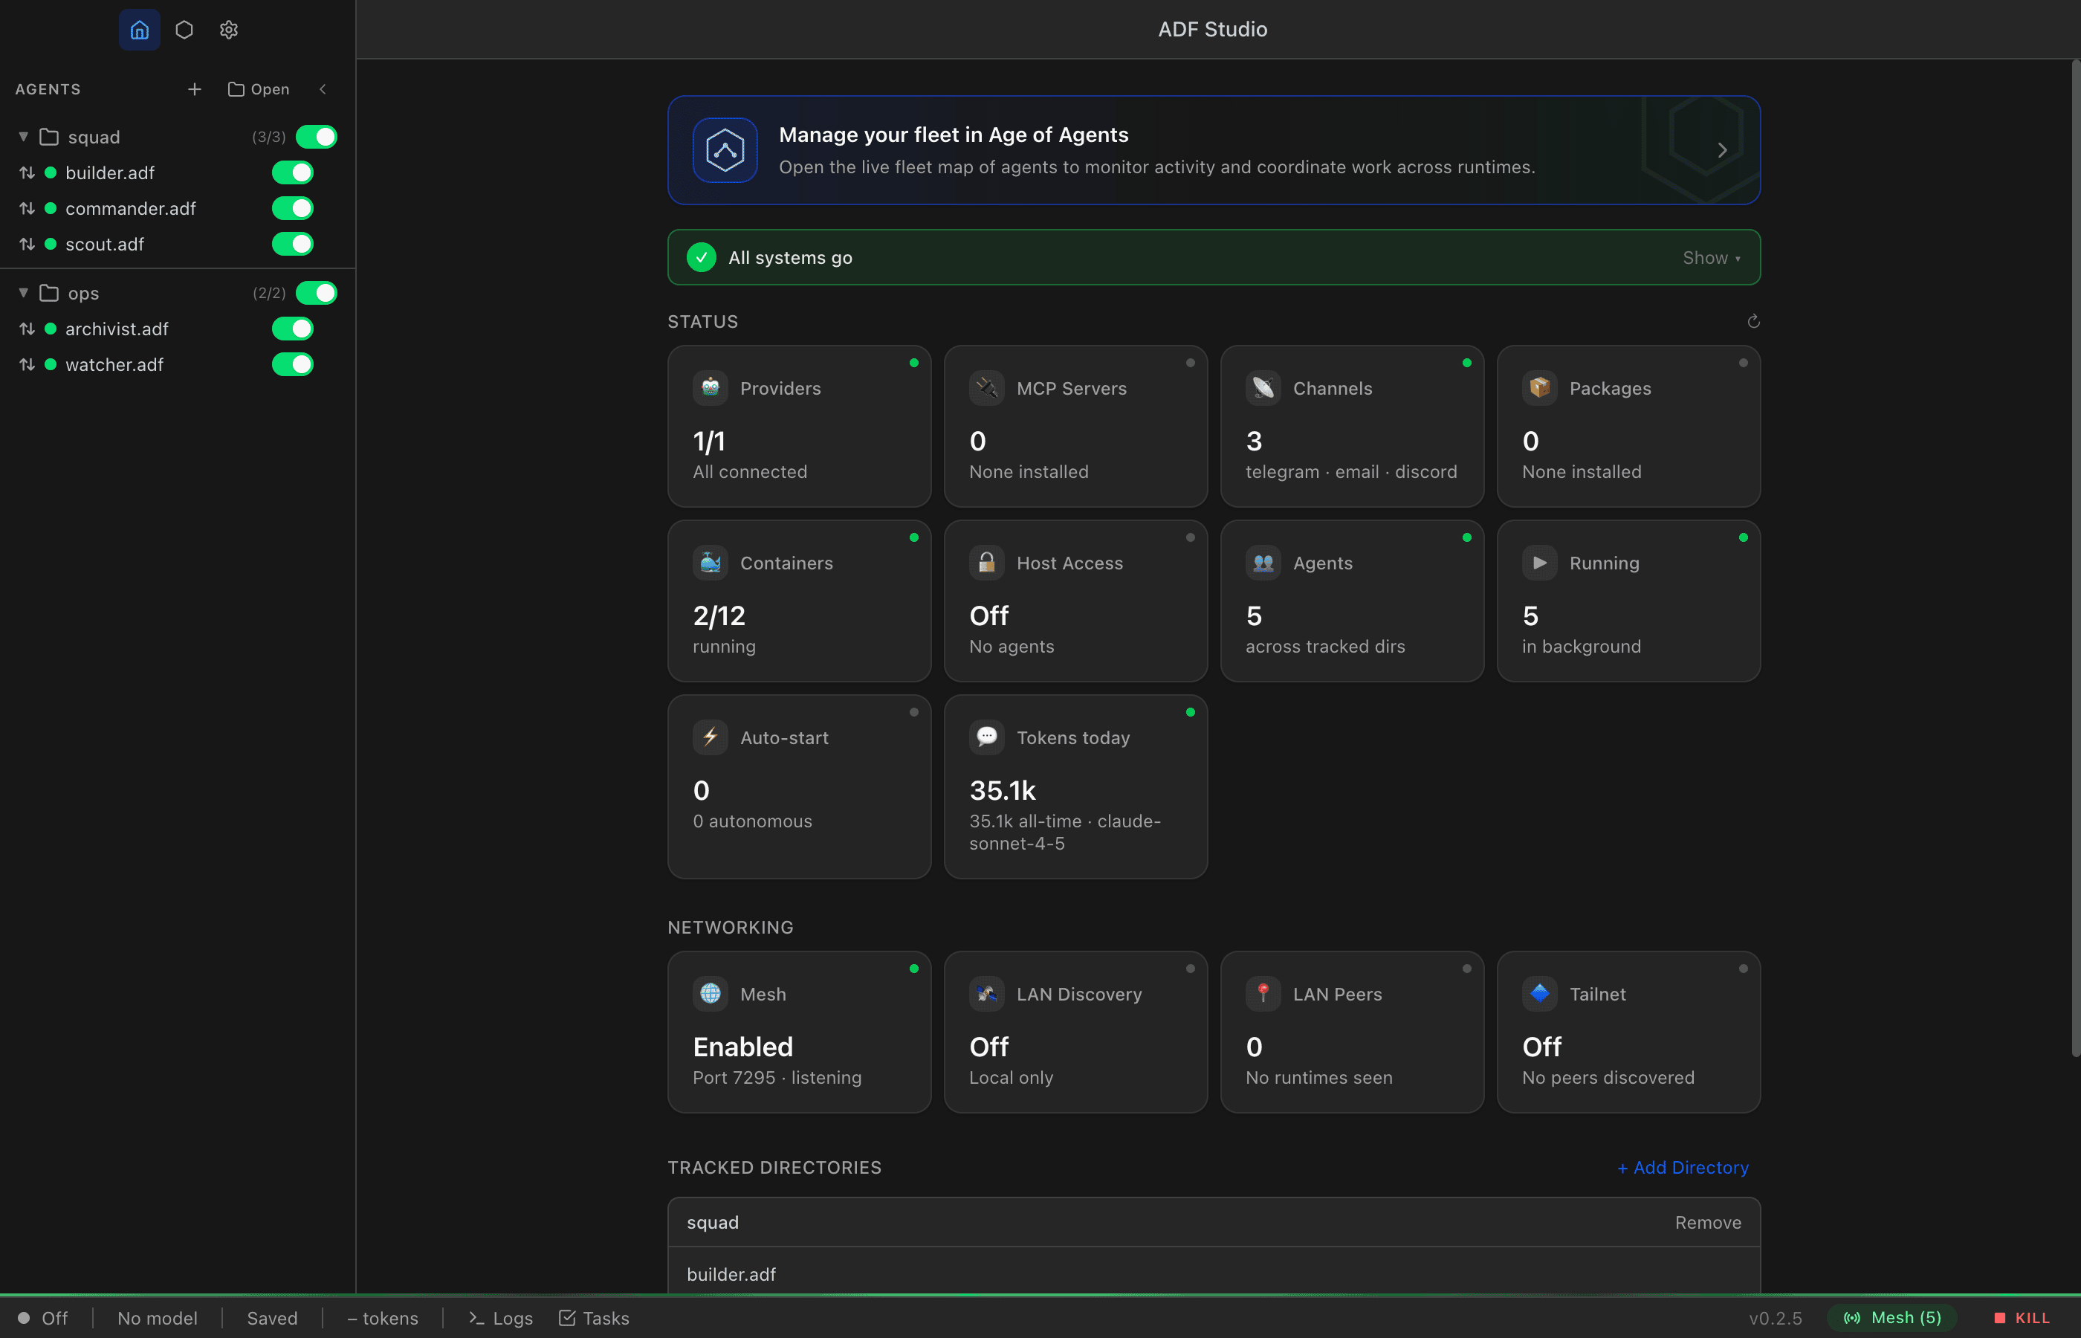The width and height of the screenshot is (2081, 1338).
Task: Open the Home dashboard icon
Action: (x=139, y=30)
